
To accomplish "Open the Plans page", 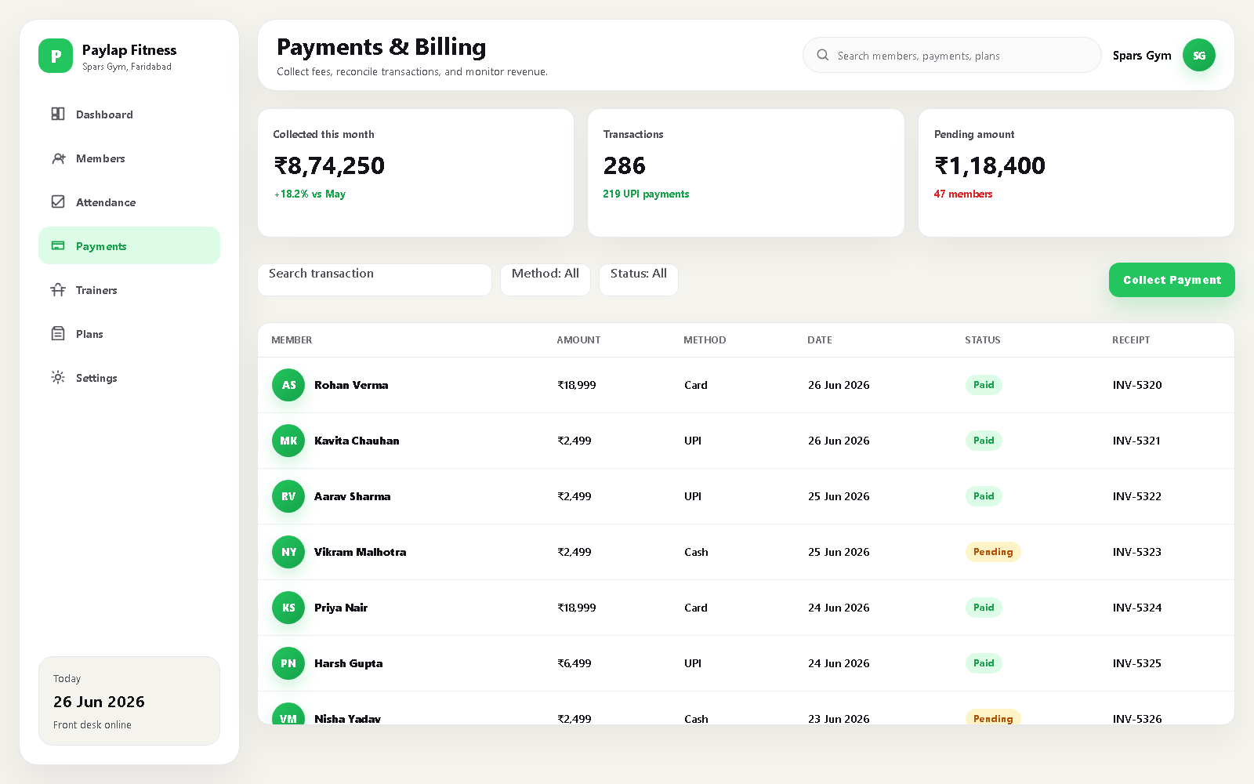I will point(129,333).
